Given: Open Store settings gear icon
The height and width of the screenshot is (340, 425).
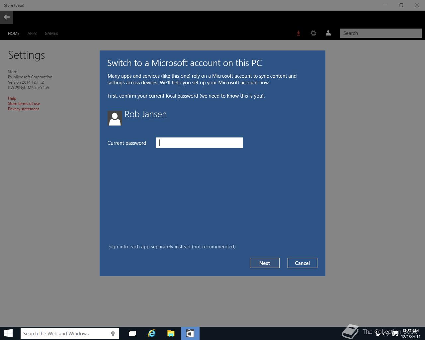Looking at the screenshot, I should (313, 33).
